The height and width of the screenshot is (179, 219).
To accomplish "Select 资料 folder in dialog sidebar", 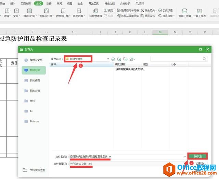I will [x=34, y=101].
